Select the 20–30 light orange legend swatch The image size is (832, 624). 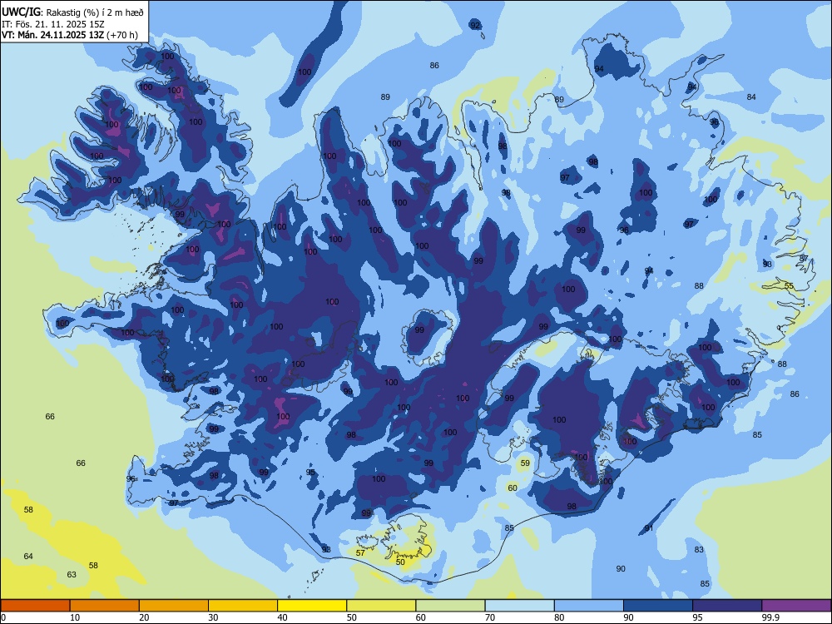click(x=174, y=606)
